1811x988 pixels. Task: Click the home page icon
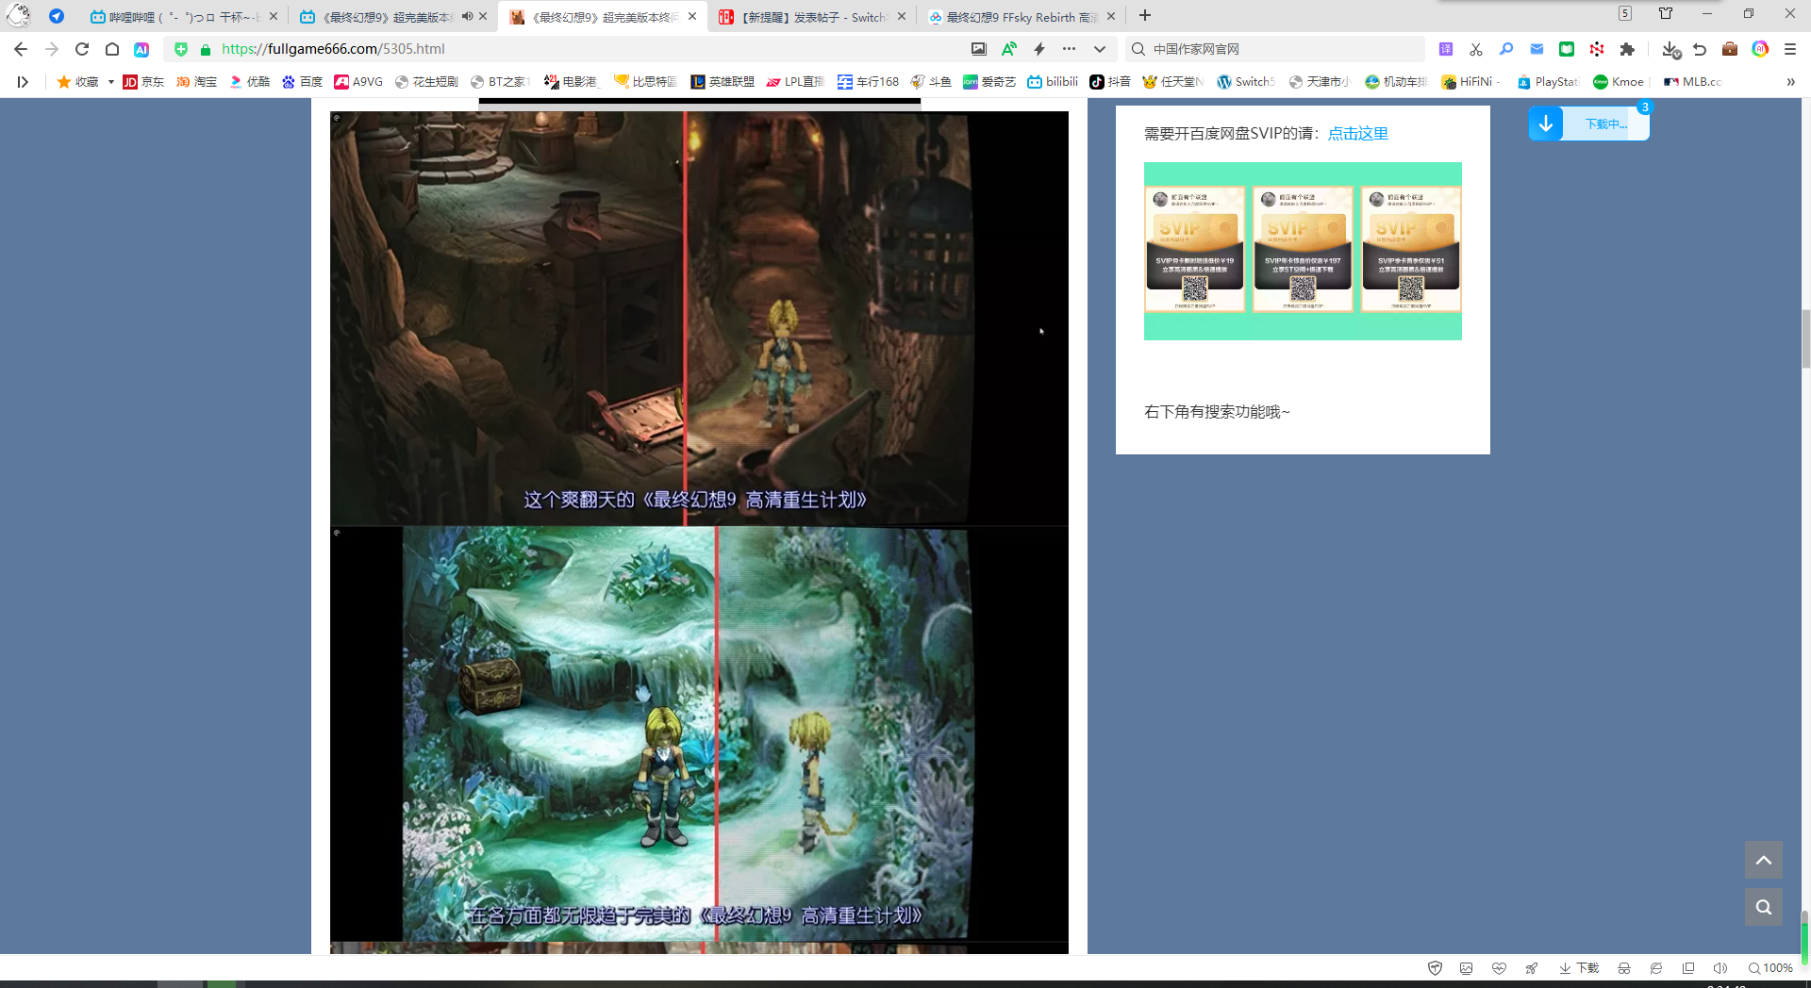(112, 49)
